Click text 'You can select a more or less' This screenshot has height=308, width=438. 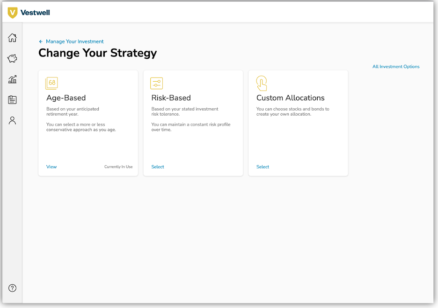(75, 125)
